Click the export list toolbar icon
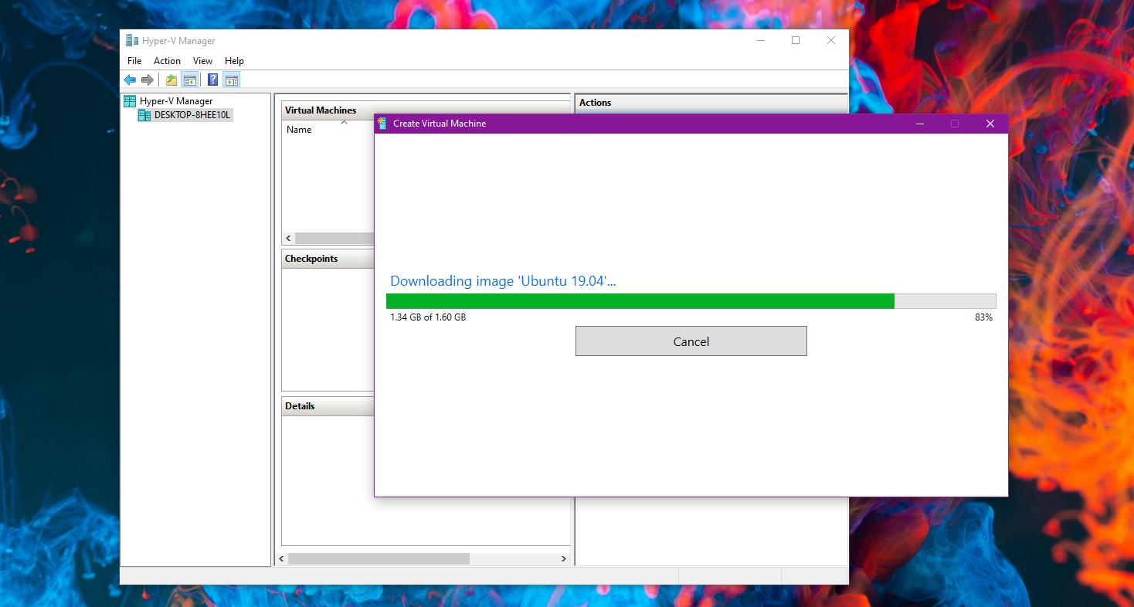The width and height of the screenshot is (1134, 607). pos(170,80)
